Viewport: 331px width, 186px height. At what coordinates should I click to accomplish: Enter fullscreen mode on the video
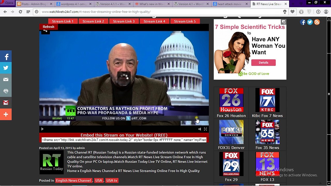[x=205, y=129]
